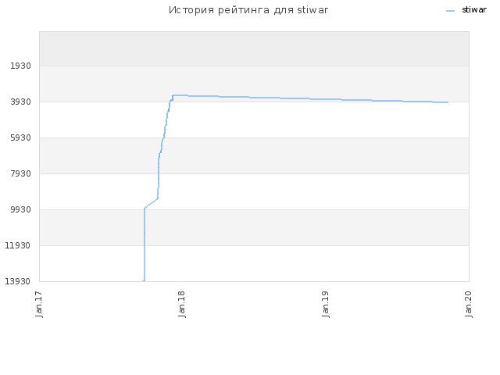Click the Jan.20 x-axis label
500x375 pixels.
469,304
